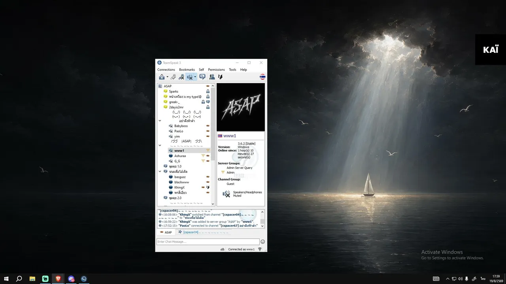The width and height of the screenshot is (506, 284).
Task: Switch to the [cspacer04] channel chat tab
Action: 203,232
